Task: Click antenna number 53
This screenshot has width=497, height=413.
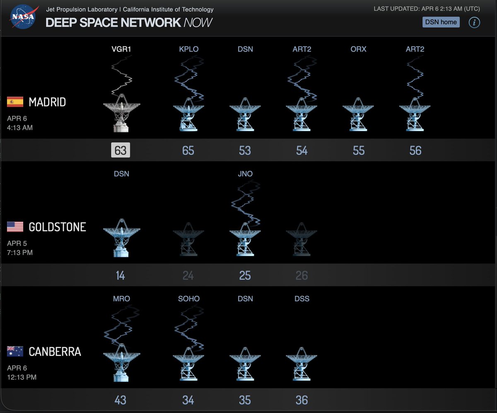Action: click(x=245, y=150)
